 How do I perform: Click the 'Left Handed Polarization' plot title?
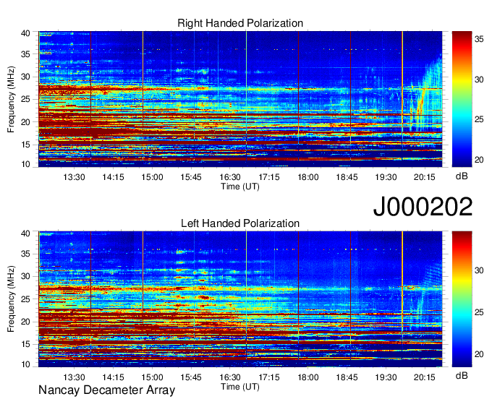(x=240, y=223)
